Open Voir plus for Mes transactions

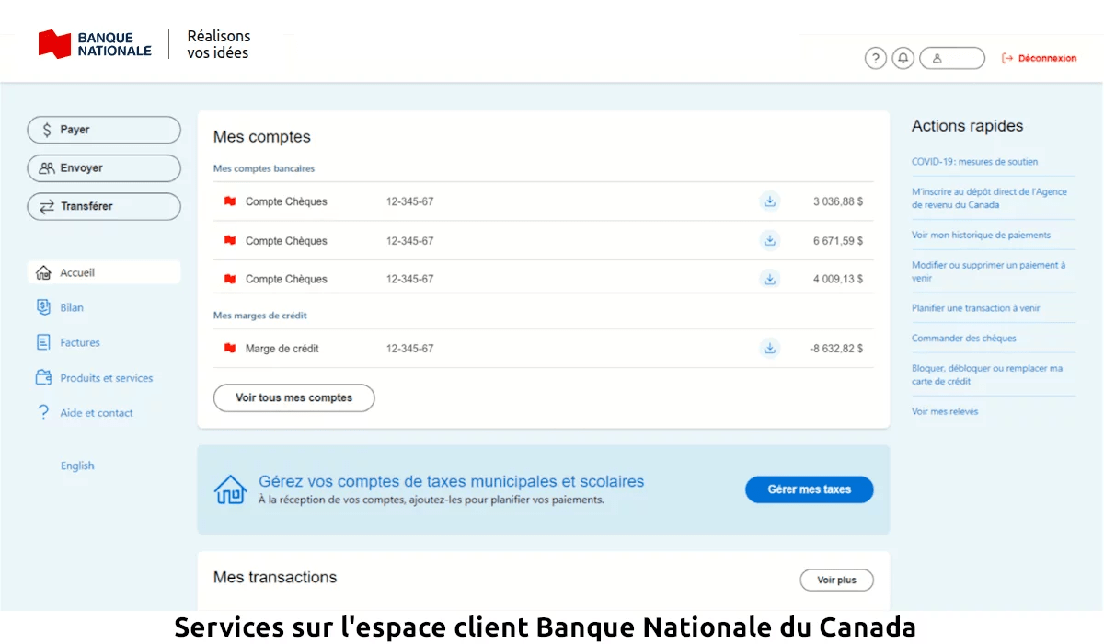point(836,580)
